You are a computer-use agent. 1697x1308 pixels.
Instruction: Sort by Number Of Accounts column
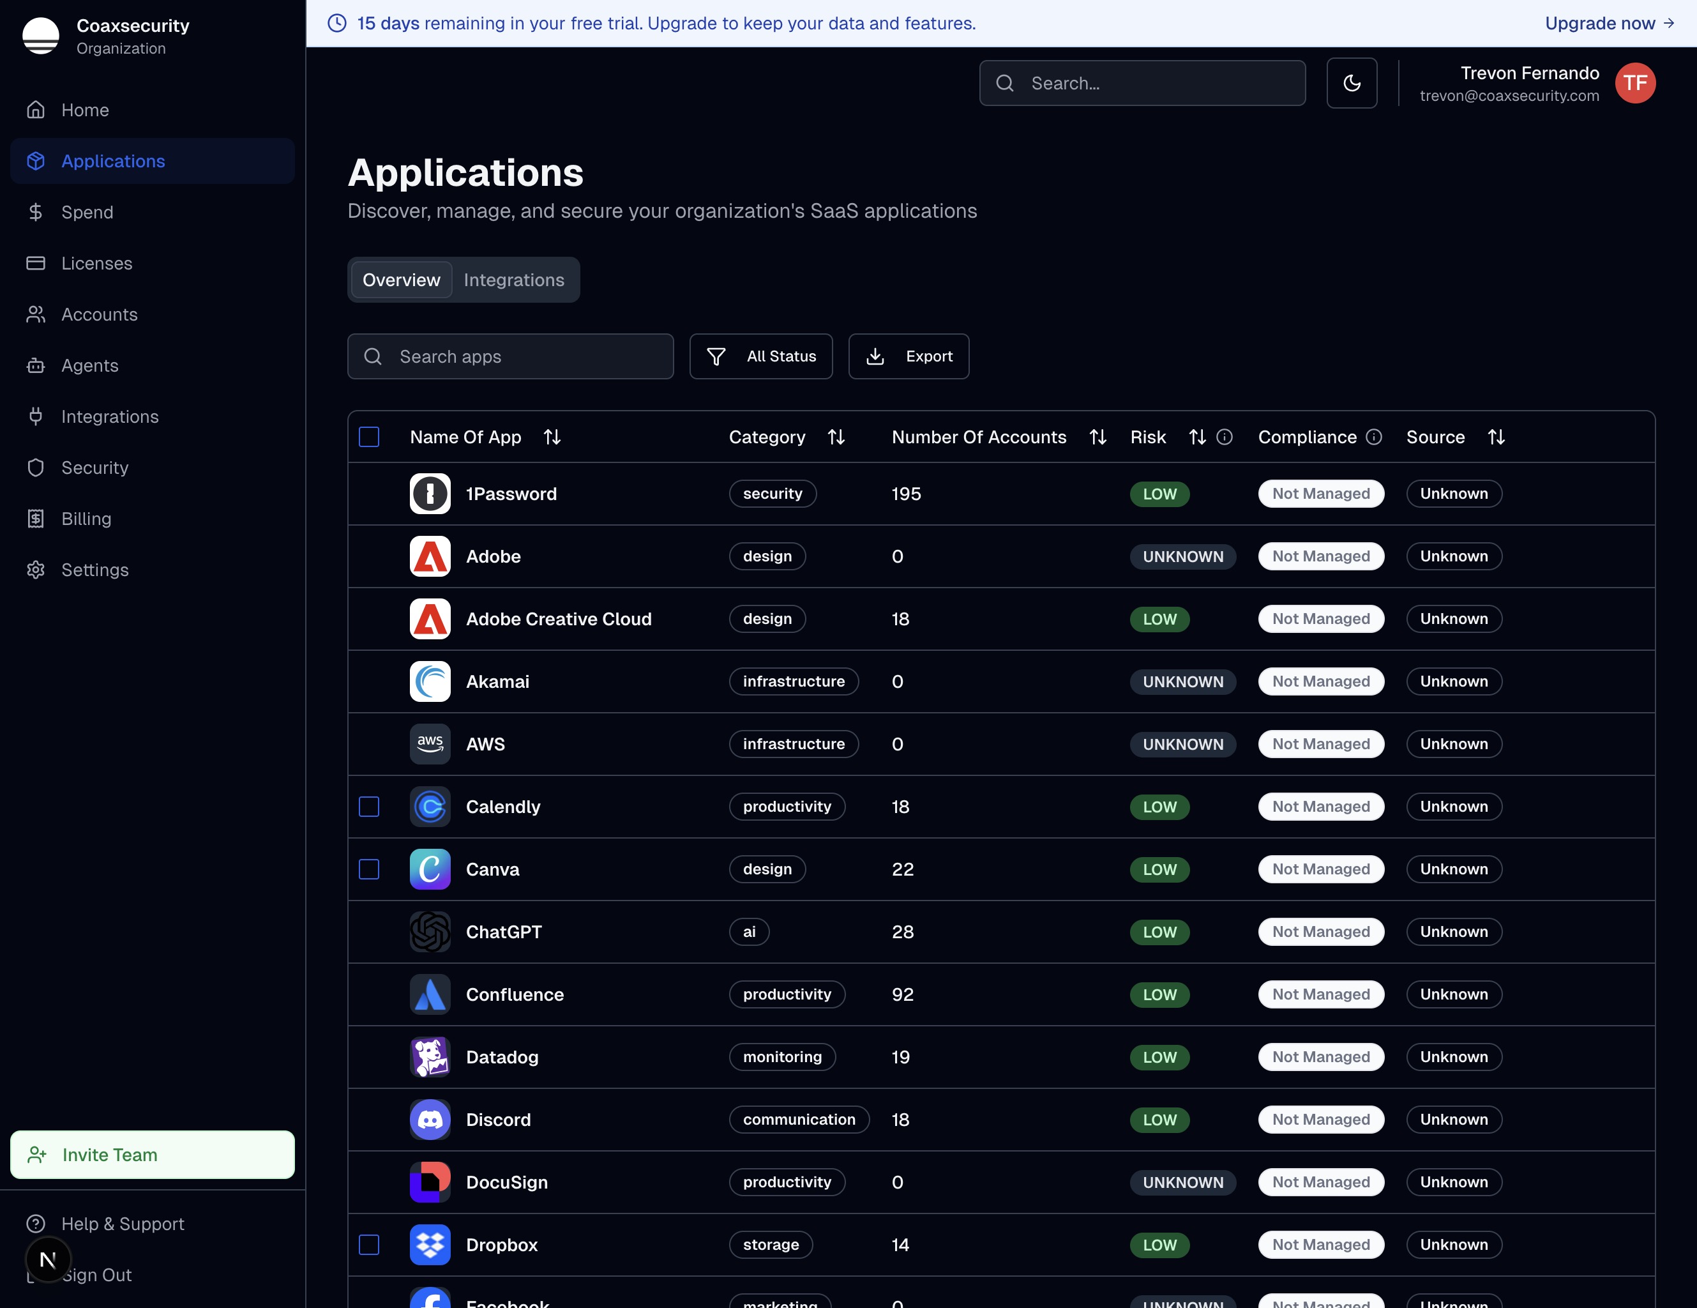(1097, 437)
